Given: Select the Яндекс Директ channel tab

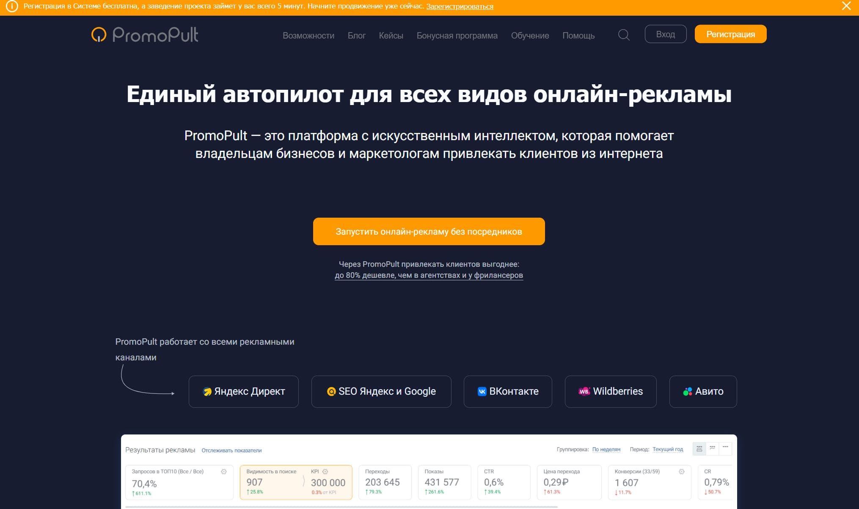Looking at the screenshot, I should [x=243, y=392].
